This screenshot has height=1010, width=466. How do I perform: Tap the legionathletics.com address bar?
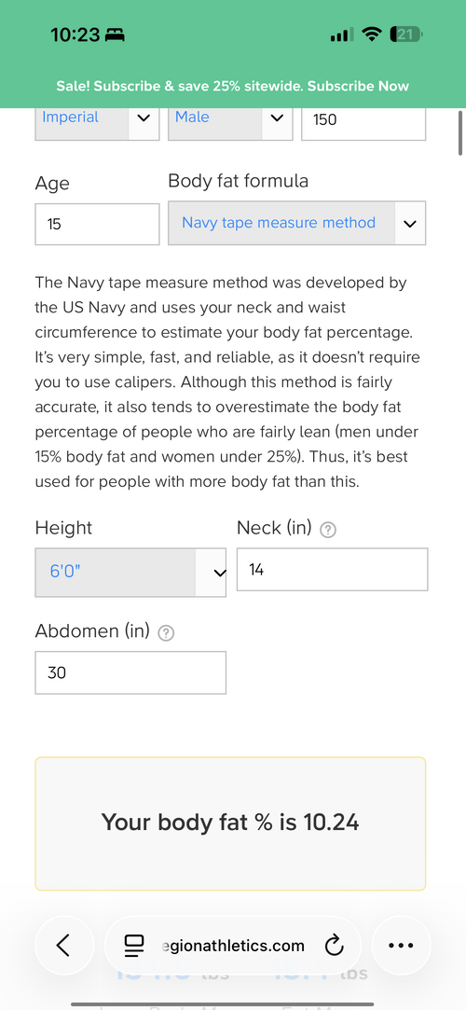click(233, 945)
